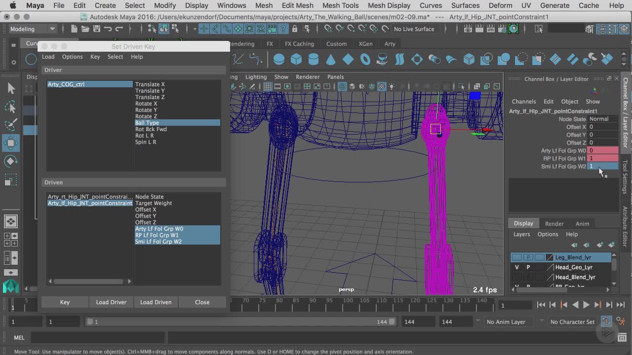Click layer list scroll down arrow
This screenshot has height=355, width=632.
(x=614, y=283)
